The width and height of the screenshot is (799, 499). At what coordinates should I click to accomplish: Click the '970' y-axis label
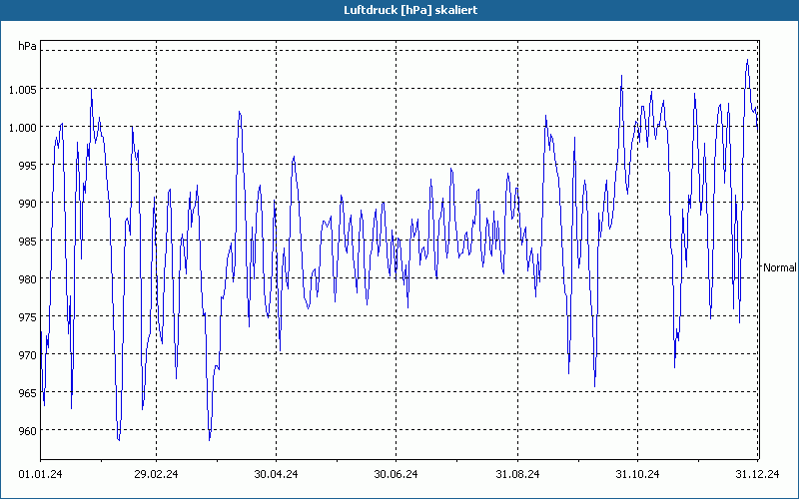(x=28, y=355)
